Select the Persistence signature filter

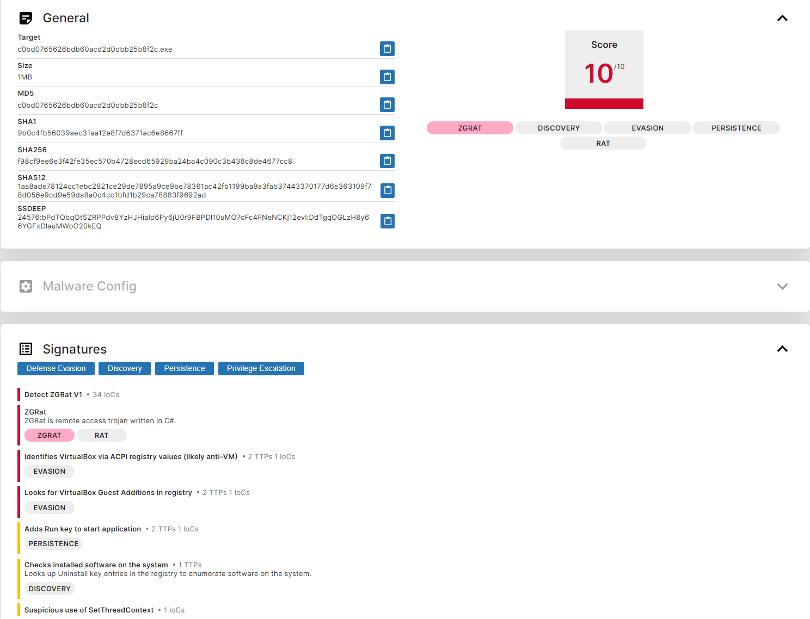(x=185, y=369)
